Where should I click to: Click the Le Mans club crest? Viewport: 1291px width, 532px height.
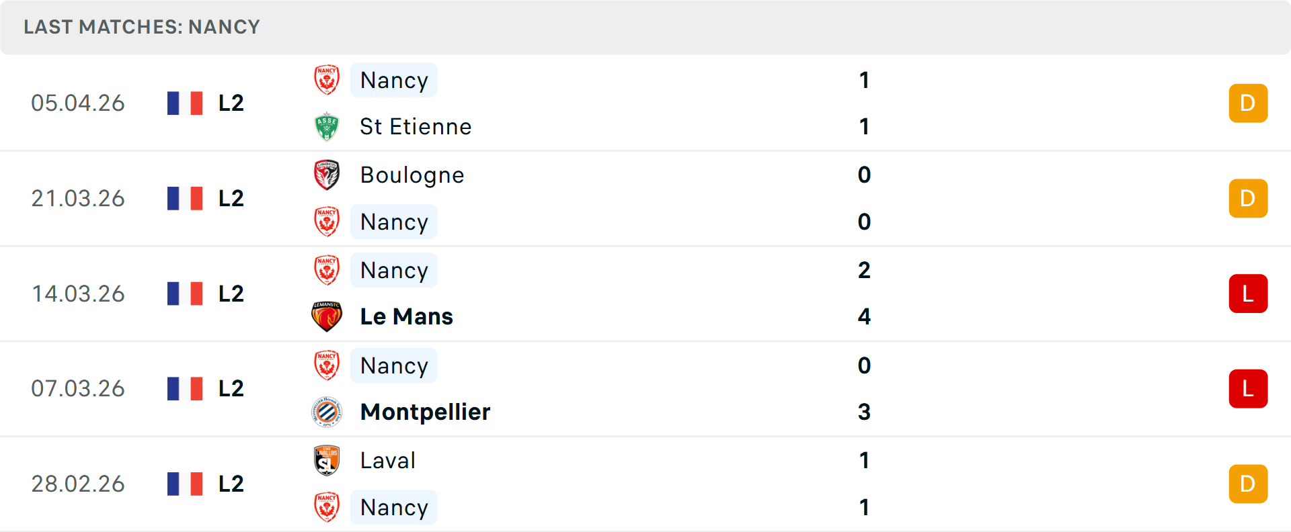click(x=327, y=316)
